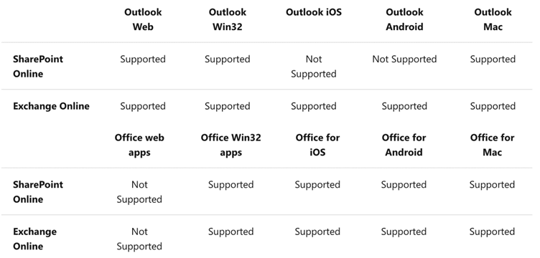Select the Office for iOS header
This screenshot has width=540, height=258.
(x=317, y=145)
